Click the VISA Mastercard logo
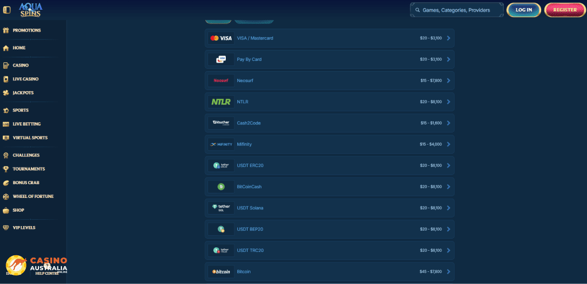The image size is (587, 284). click(x=221, y=38)
